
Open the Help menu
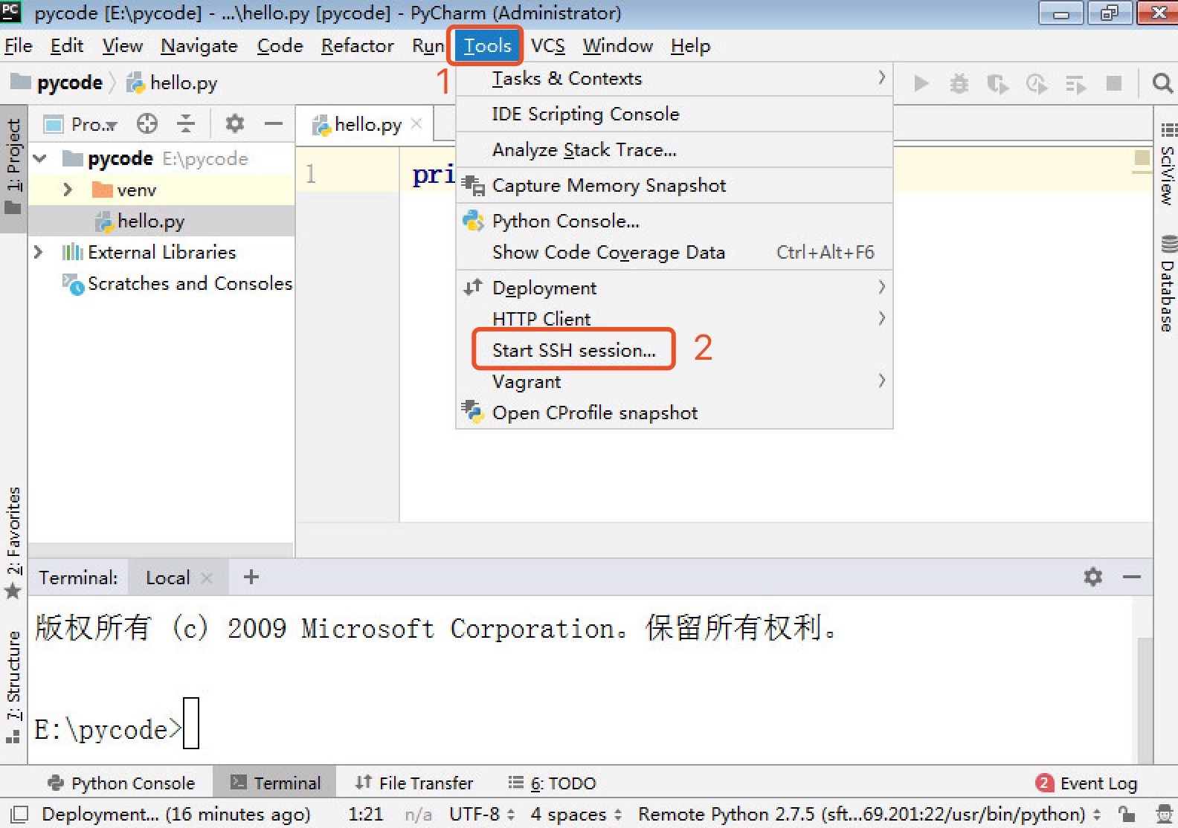[x=690, y=46]
